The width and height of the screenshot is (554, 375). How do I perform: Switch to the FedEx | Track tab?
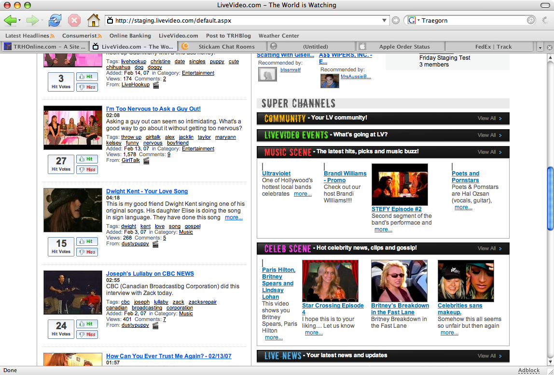click(x=489, y=47)
